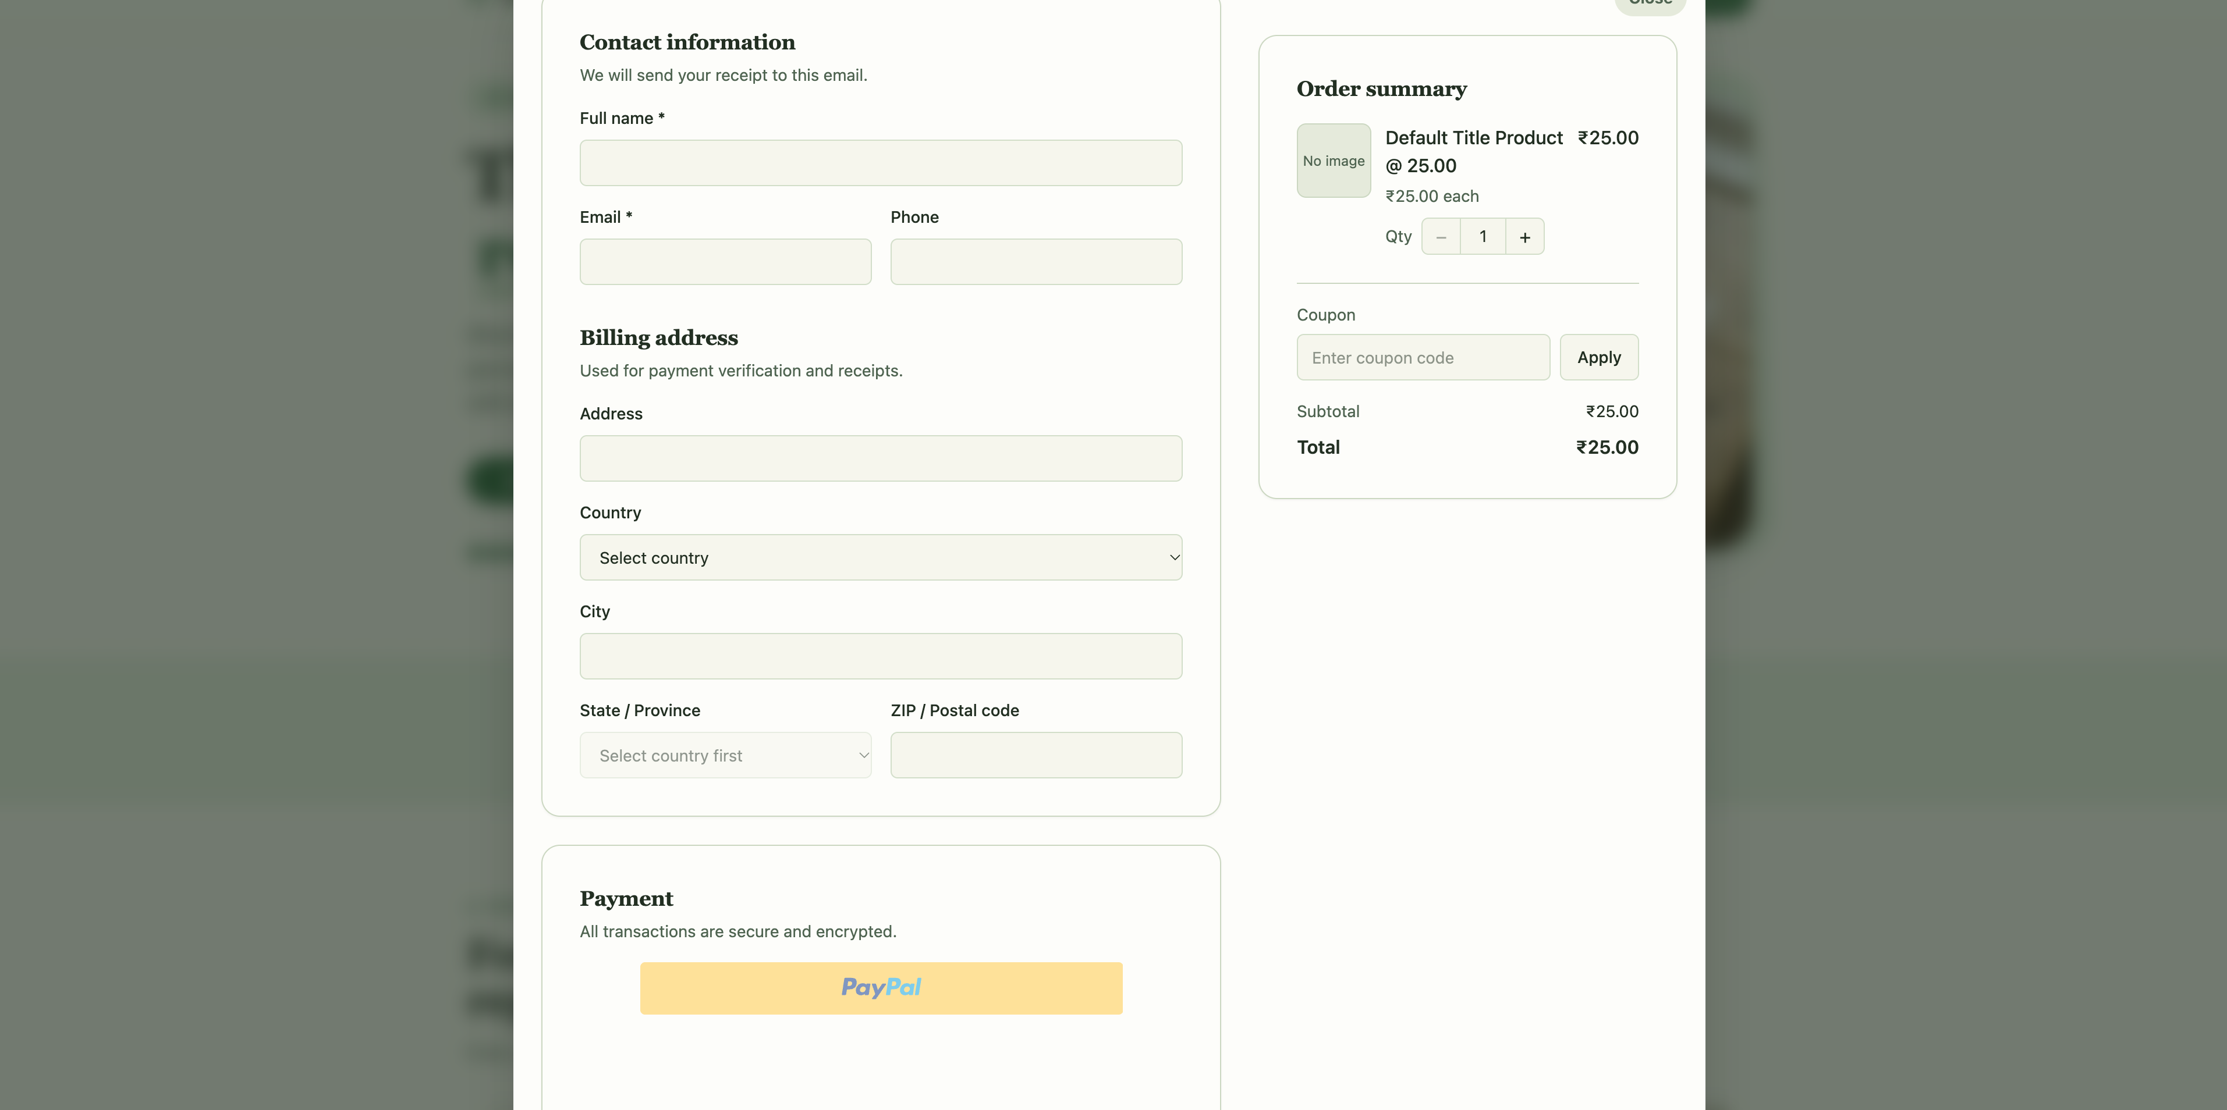Click the Enter coupon code field
The height and width of the screenshot is (1110, 2227).
1423,357
